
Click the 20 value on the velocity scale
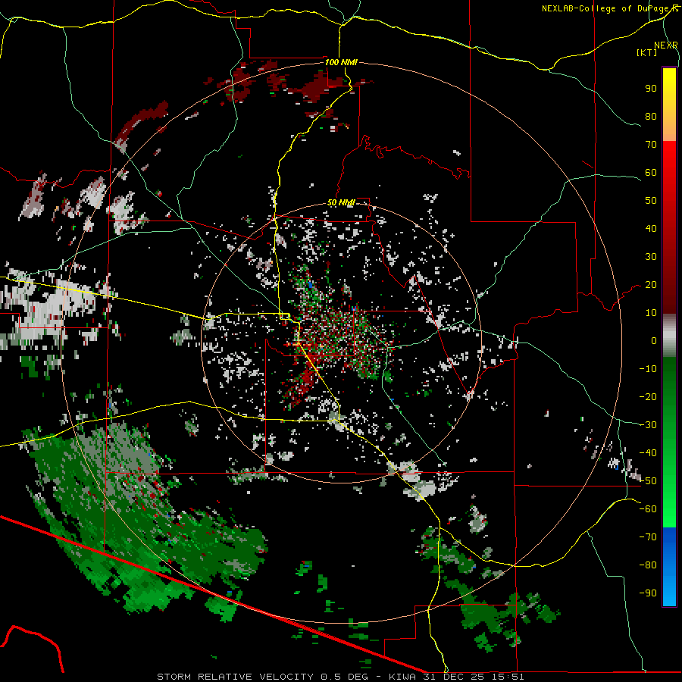[x=651, y=285]
